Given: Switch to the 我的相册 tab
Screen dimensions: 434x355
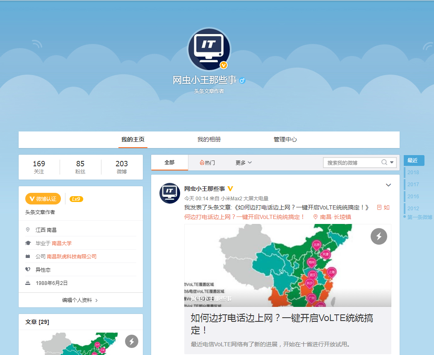Looking at the screenshot, I should click(x=208, y=139).
